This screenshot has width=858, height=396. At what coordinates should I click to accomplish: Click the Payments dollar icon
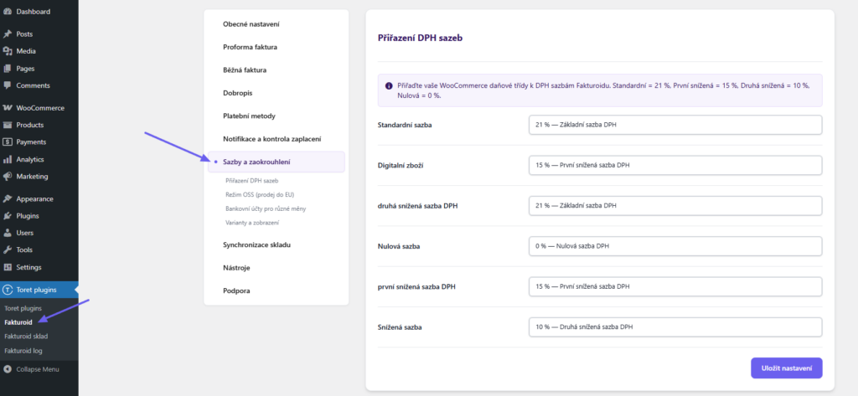(x=8, y=141)
